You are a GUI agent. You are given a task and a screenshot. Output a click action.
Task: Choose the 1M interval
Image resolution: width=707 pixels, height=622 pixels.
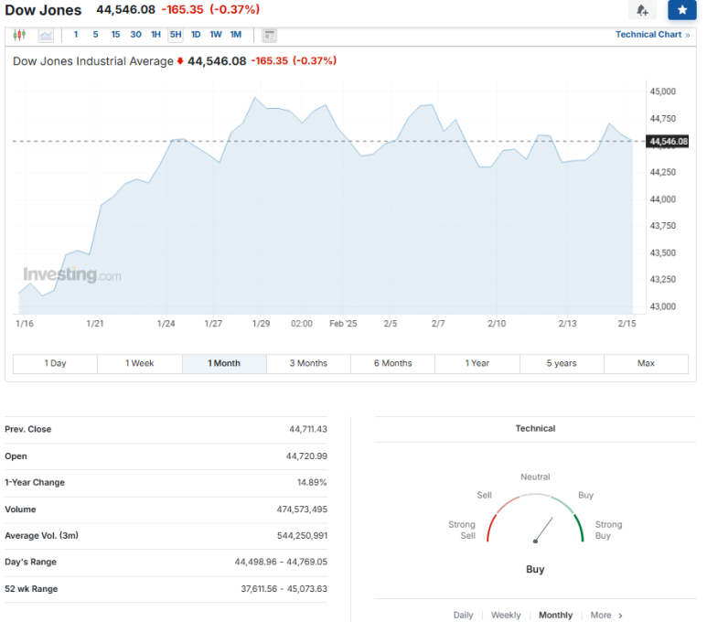(236, 35)
